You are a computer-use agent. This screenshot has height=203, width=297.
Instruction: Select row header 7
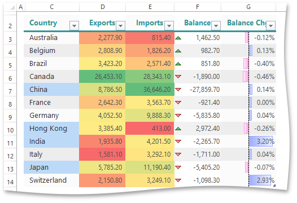(10, 91)
